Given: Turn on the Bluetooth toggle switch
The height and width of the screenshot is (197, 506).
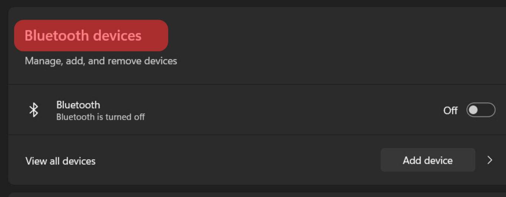Looking at the screenshot, I should [x=480, y=110].
